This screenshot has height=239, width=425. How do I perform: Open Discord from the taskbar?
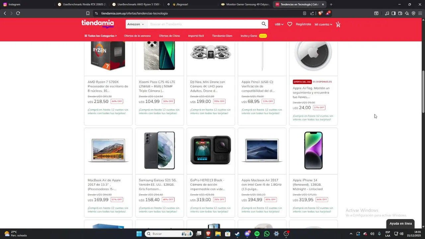(x=247, y=234)
